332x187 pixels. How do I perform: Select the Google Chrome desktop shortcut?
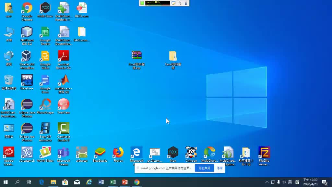point(27,12)
